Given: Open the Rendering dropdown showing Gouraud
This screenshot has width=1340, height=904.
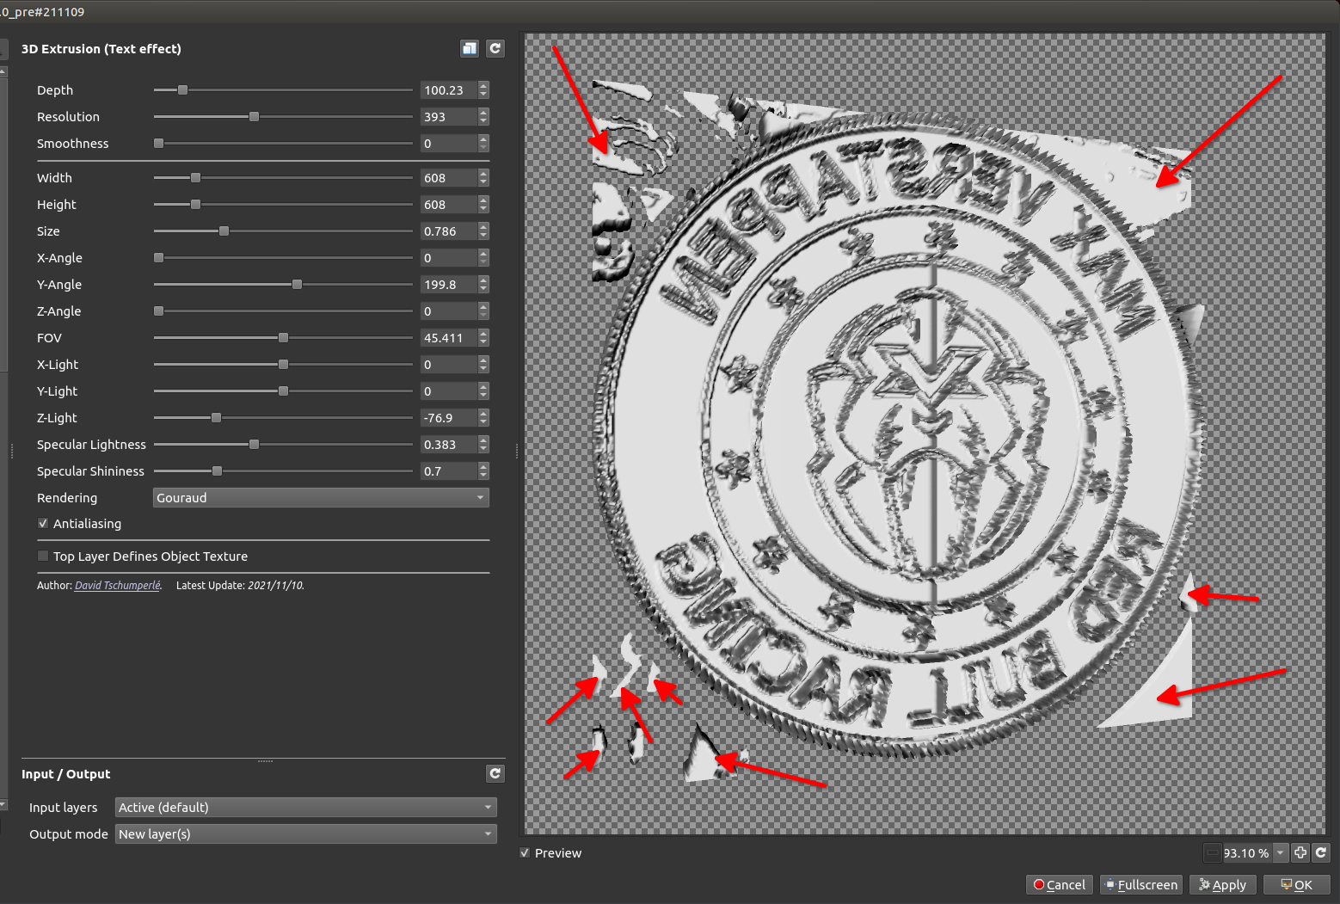Looking at the screenshot, I should click(321, 498).
